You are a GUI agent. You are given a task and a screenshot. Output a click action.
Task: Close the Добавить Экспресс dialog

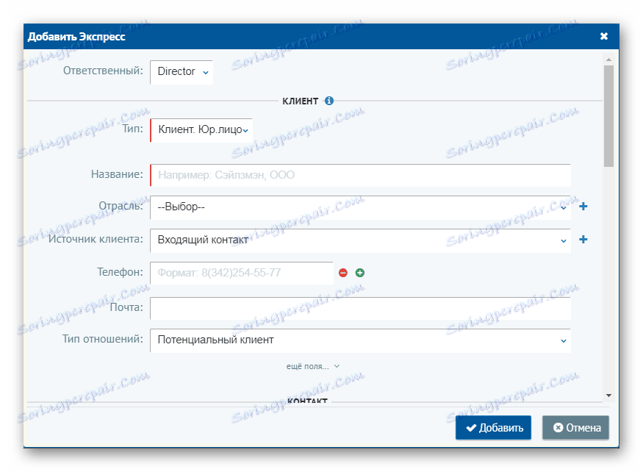tap(603, 36)
